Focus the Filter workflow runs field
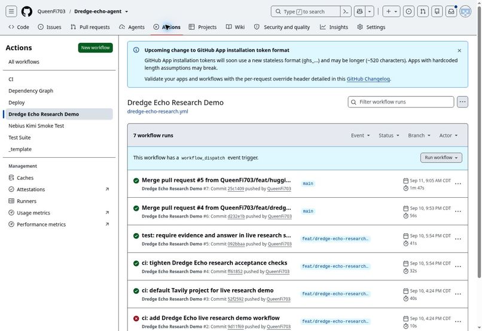The width and height of the screenshot is (482, 331). point(401,102)
